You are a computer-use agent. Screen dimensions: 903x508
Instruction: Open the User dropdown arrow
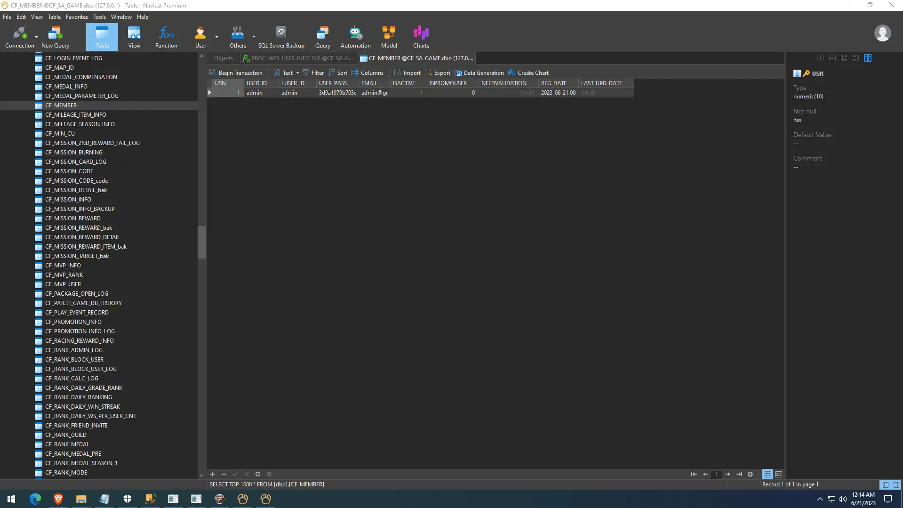[x=216, y=37]
